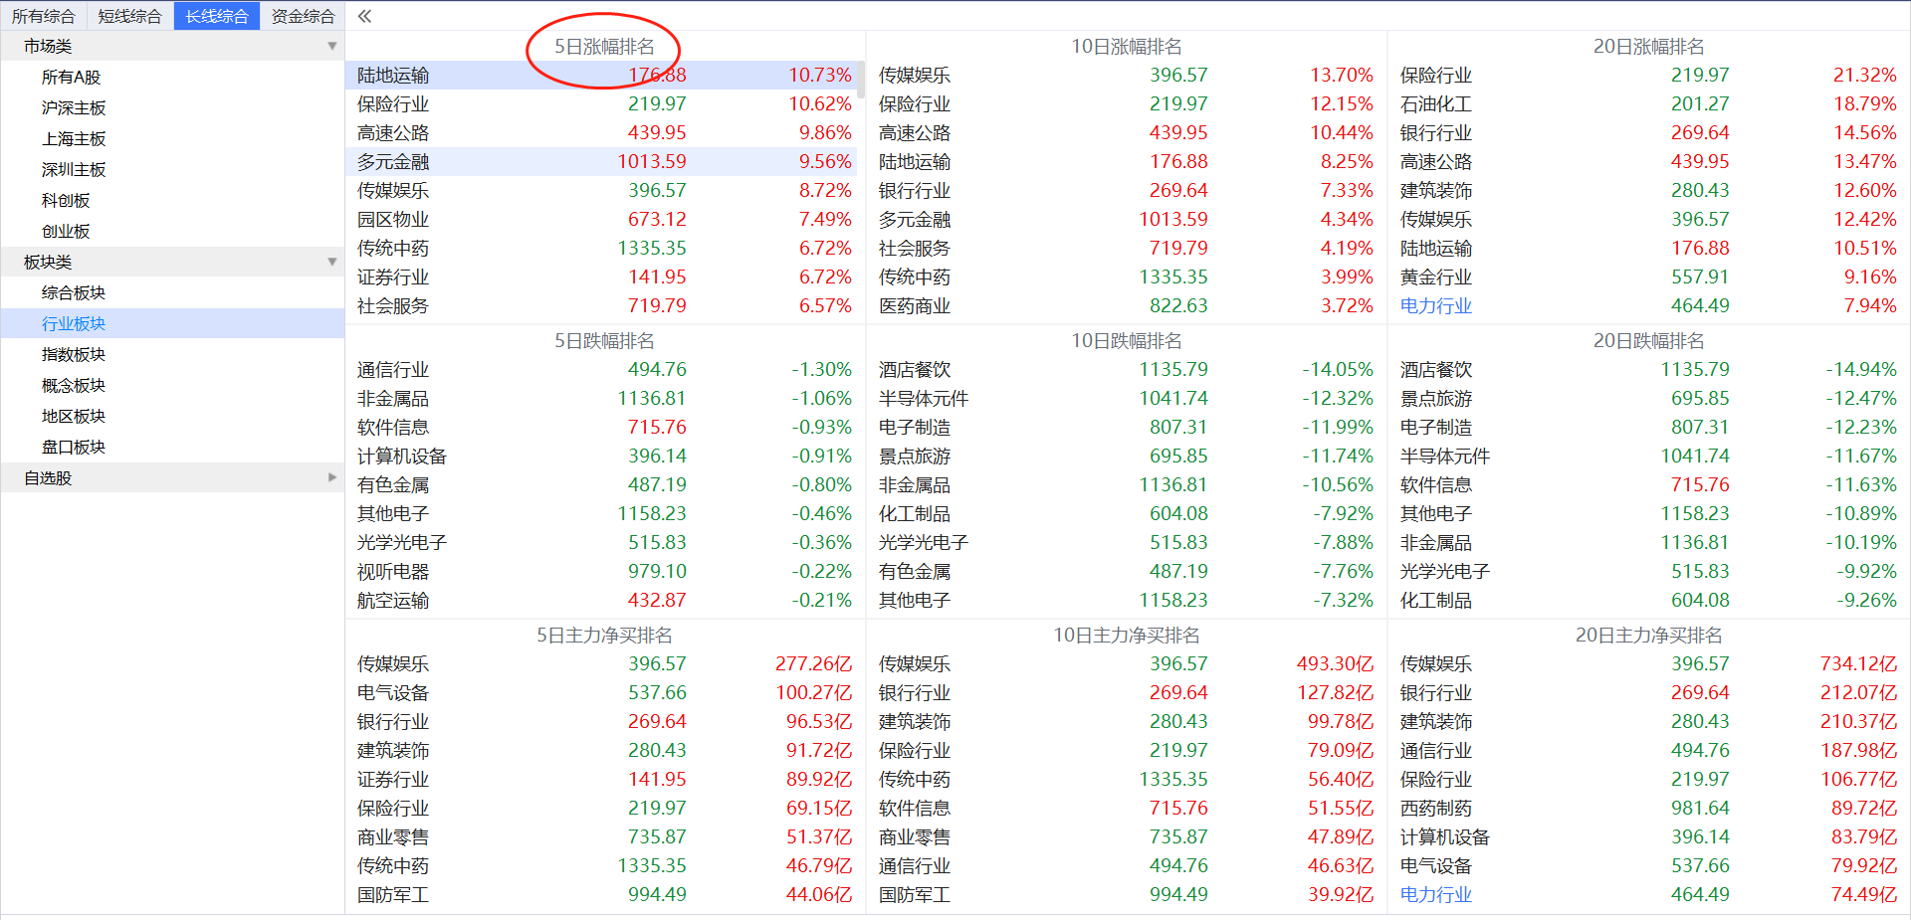Click 20日跌幅排名 heading
The height and width of the screenshot is (920, 1911).
pos(1649,340)
